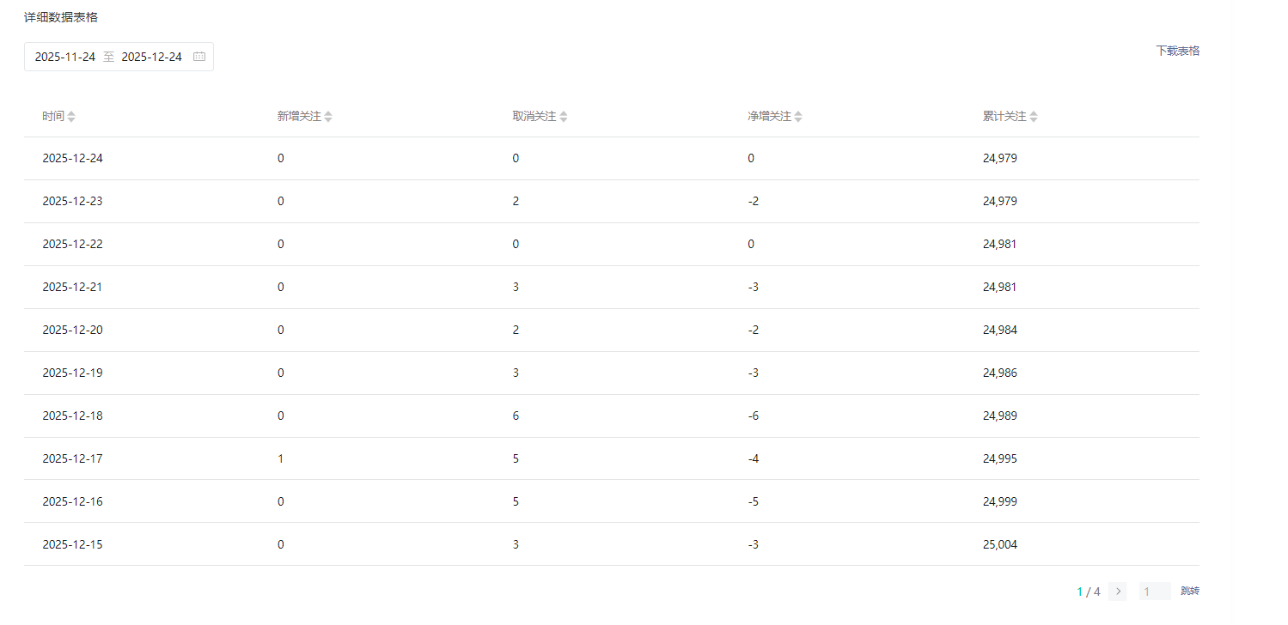Sort by 新增关注 column arrows
Viewport: 1288px width, 625px height.
click(x=328, y=117)
